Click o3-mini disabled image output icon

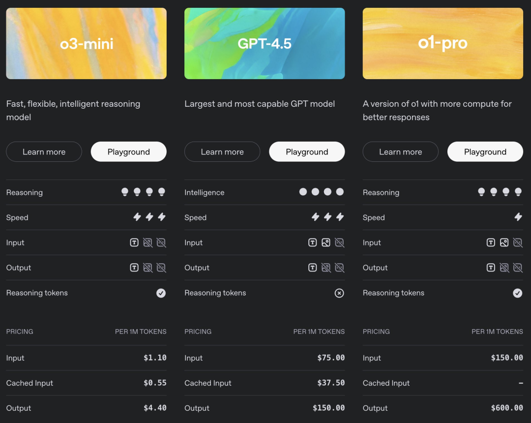point(147,268)
